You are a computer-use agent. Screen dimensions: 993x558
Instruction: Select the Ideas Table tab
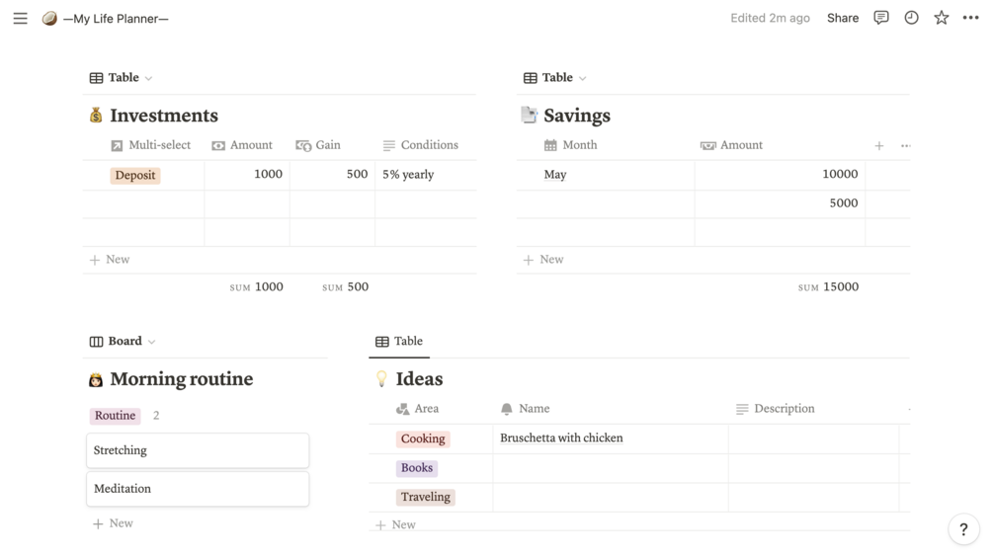(x=399, y=341)
